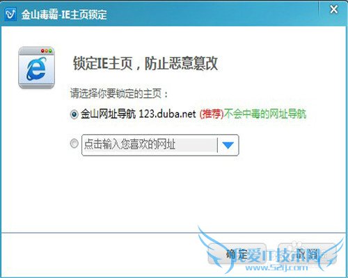Click the winged watermark logo
Viewport: 348px width, 278px height.
tap(270, 250)
